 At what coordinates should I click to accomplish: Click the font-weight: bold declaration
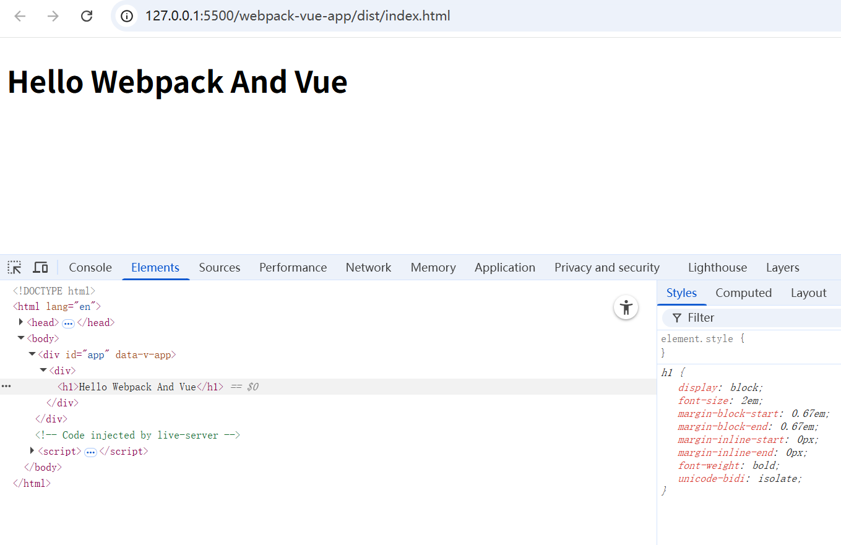730,465
